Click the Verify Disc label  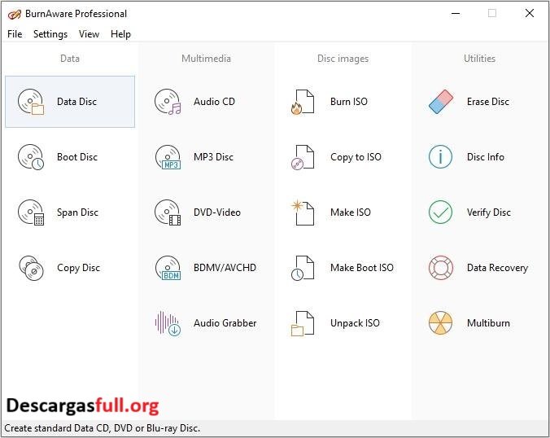(x=488, y=212)
